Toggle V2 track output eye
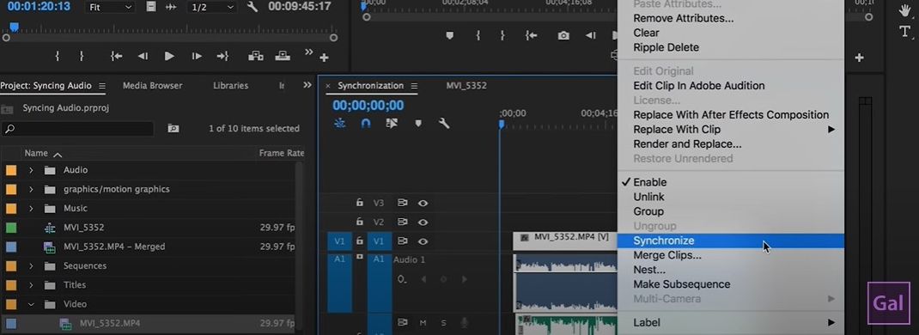919x335 pixels. point(423,222)
